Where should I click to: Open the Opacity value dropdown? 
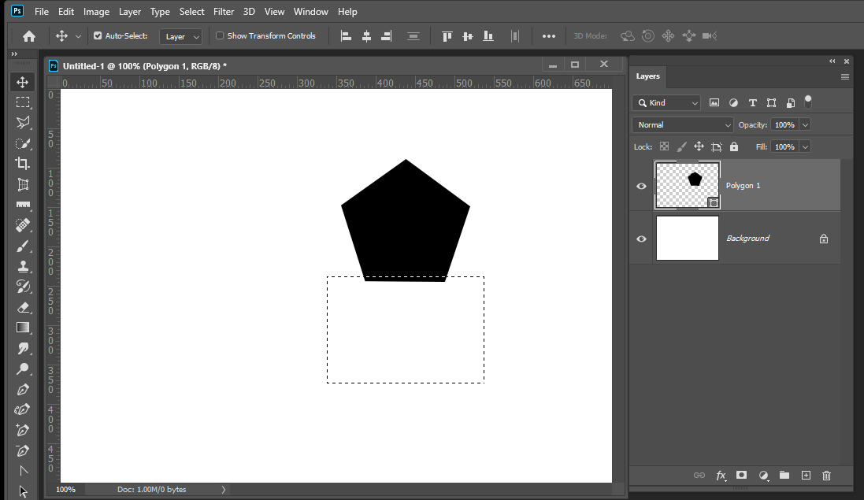coord(805,124)
